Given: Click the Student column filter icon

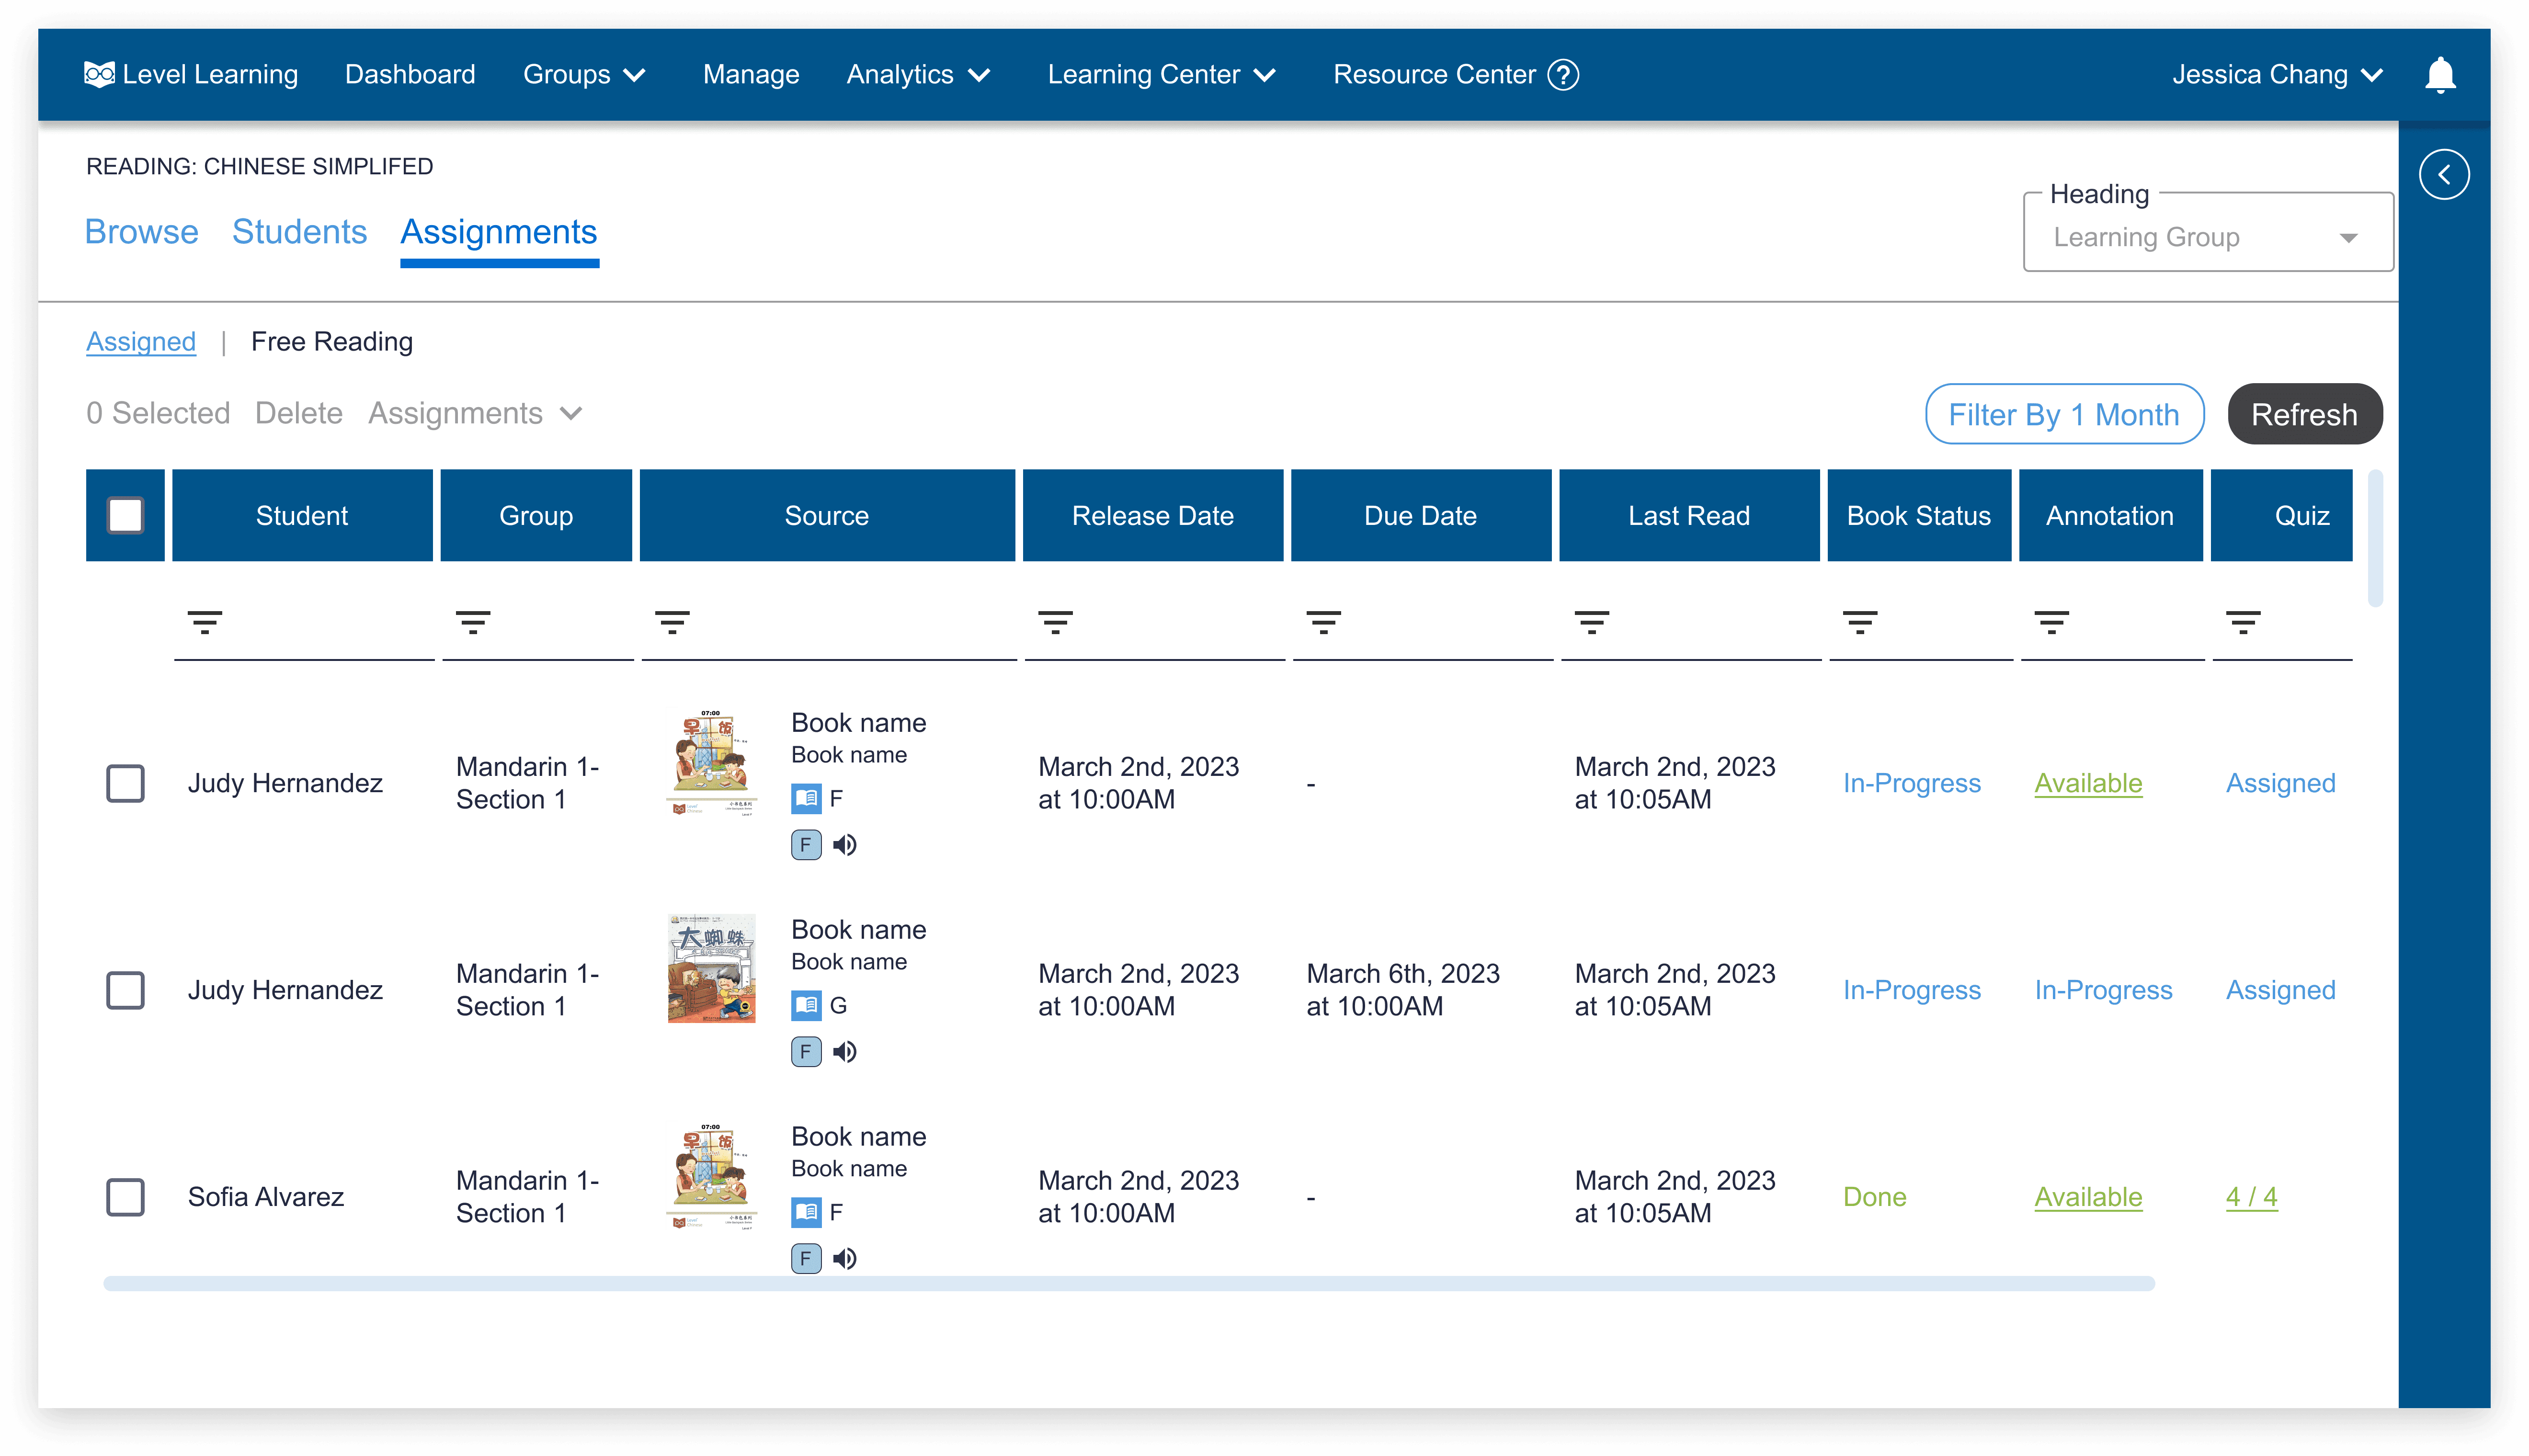Looking at the screenshot, I should click(205, 622).
